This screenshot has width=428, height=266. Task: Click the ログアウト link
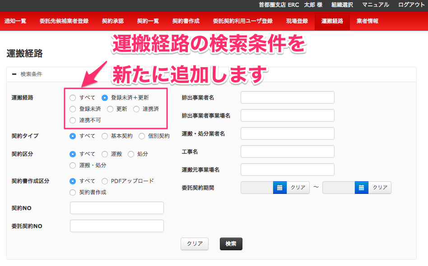click(411, 5)
